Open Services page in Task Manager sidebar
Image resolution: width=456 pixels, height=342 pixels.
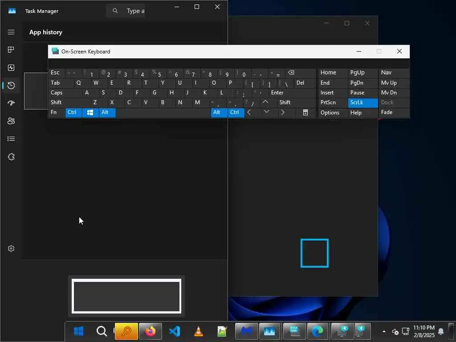click(11, 157)
